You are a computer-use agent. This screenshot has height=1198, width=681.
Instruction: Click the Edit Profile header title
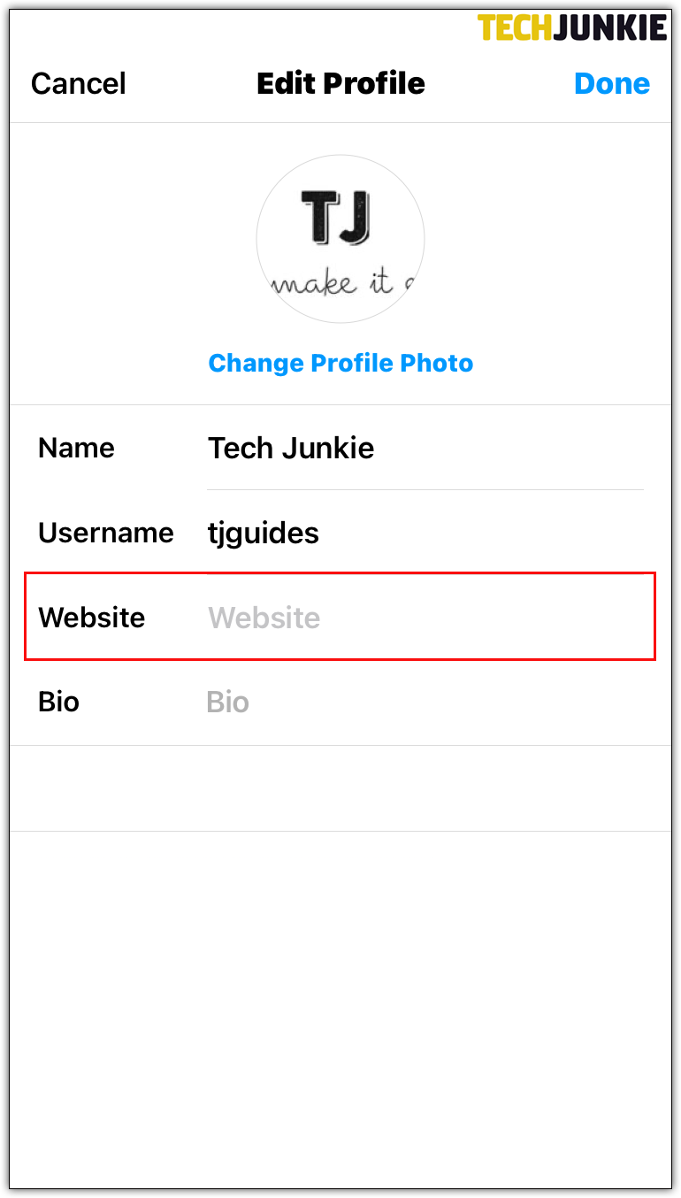(x=340, y=84)
